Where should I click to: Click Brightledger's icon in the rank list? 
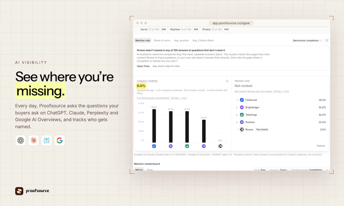click(x=242, y=107)
